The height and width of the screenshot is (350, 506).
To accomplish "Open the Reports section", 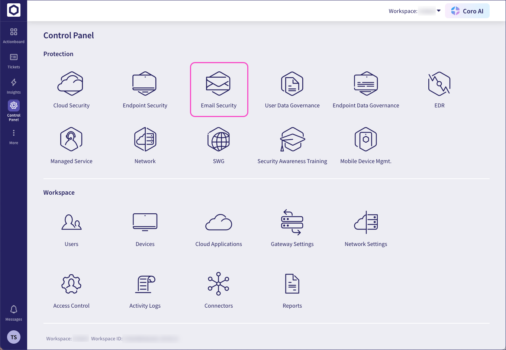I will [292, 290].
